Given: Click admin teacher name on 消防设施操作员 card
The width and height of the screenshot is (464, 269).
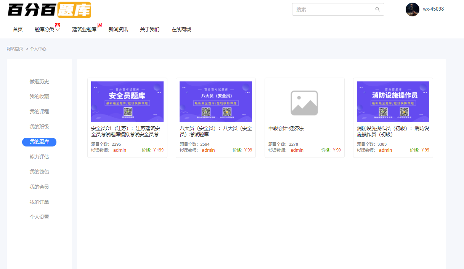Looking at the screenshot, I should pyautogui.click(x=385, y=150).
